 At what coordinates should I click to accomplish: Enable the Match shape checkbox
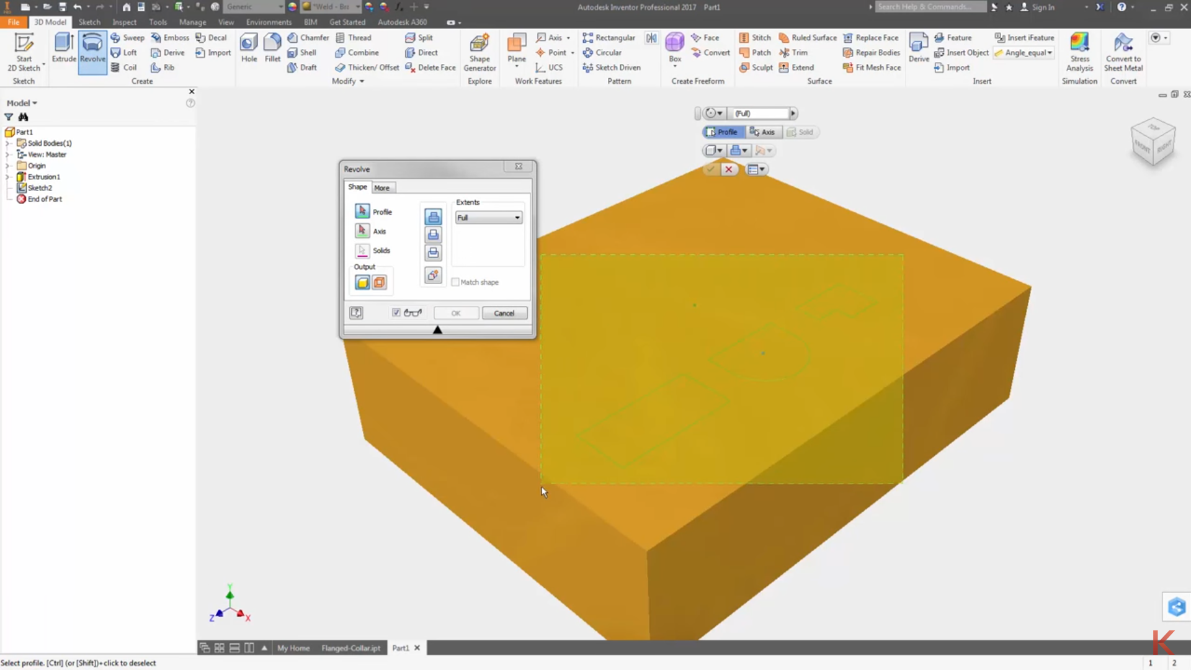click(456, 282)
